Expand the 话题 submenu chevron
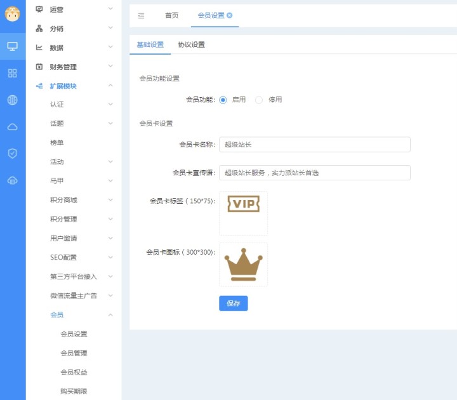The image size is (457, 400). (110, 123)
